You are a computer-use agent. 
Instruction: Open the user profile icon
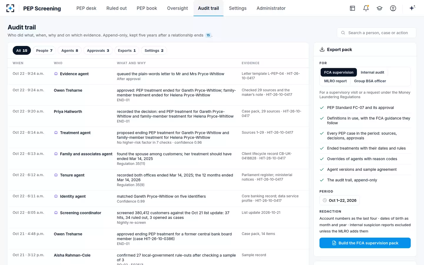pyautogui.click(x=393, y=8)
